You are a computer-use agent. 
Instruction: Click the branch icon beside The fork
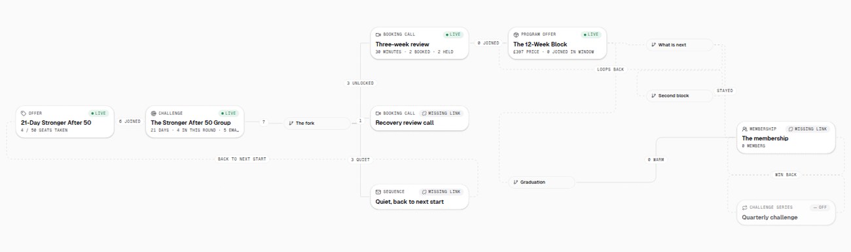click(291, 123)
